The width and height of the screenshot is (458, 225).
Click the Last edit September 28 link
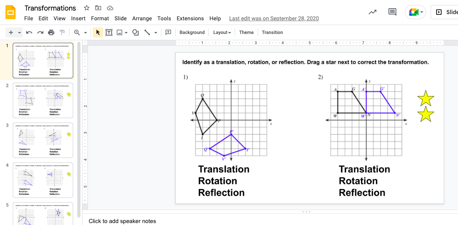click(x=274, y=18)
